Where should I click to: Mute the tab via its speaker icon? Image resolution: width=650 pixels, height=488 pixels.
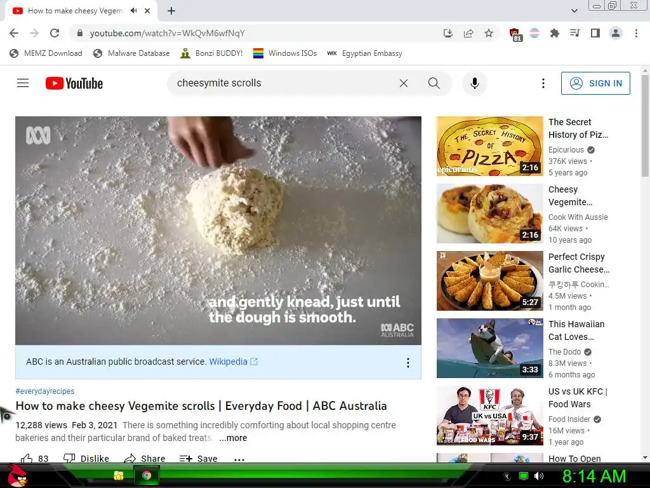point(133,11)
